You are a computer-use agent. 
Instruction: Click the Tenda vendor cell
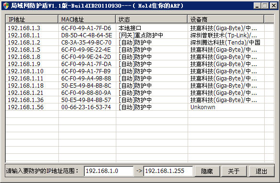point(225,42)
